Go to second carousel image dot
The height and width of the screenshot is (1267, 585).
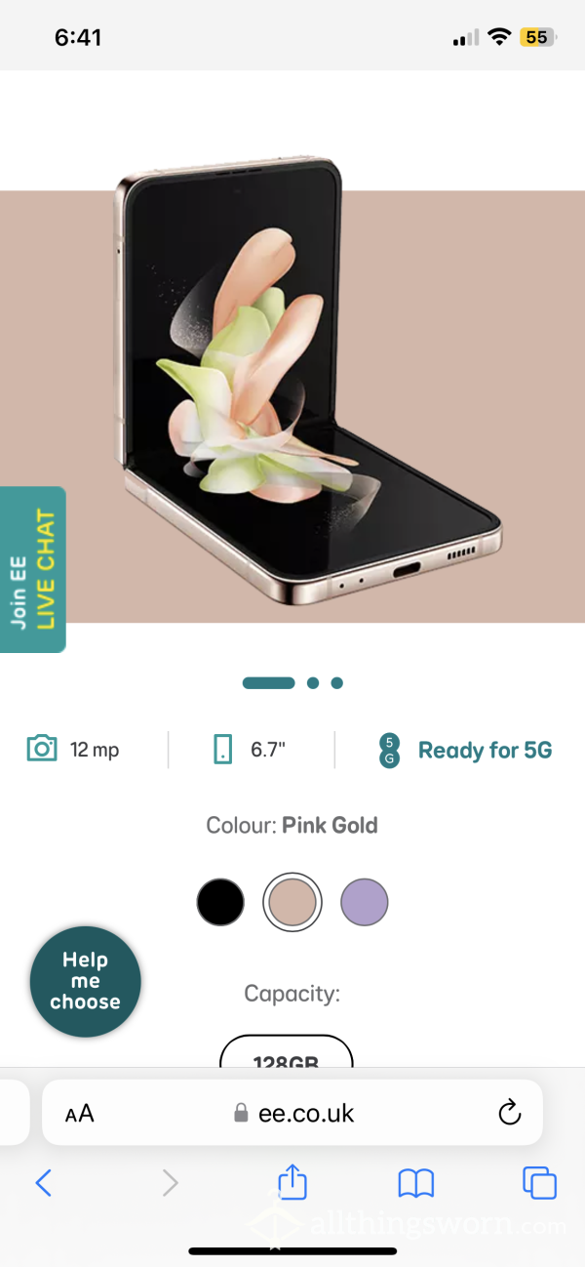[x=313, y=683]
